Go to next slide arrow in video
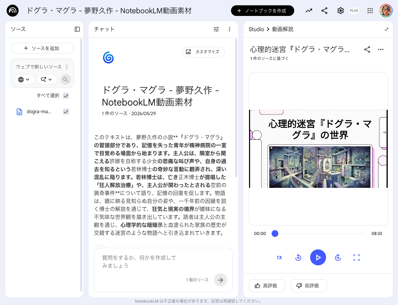Image resolution: width=398 pixels, height=305 pixels. tap(384, 132)
